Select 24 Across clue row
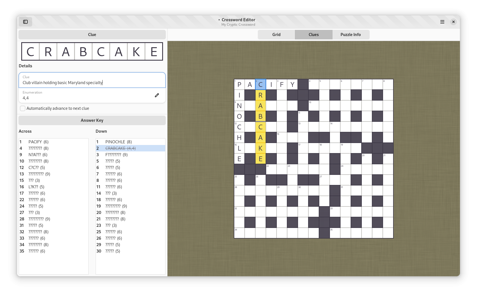Image resolution: width=477 pixels, height=295 pixels. [54, 206]
